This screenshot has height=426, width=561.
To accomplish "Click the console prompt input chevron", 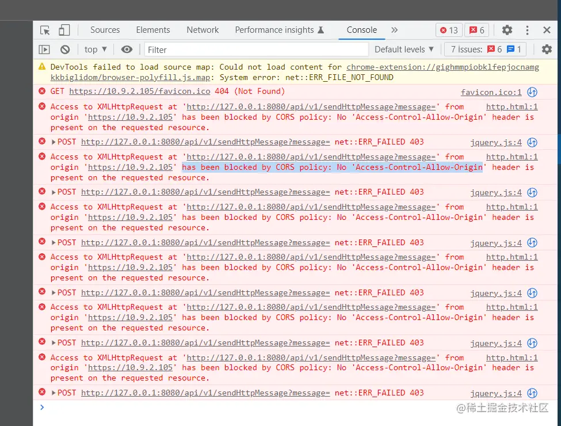I will coord(42,408).
